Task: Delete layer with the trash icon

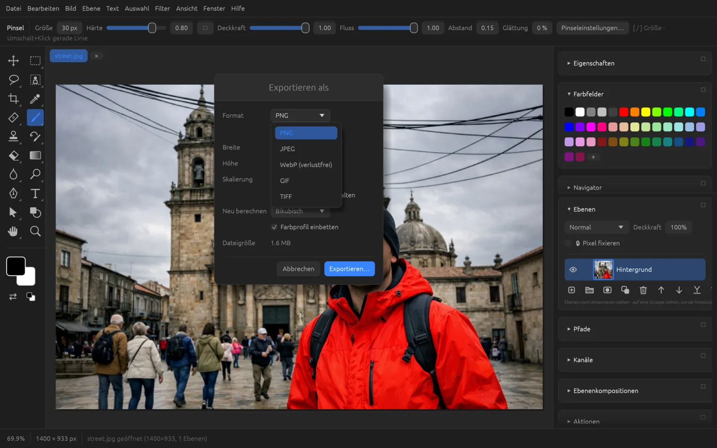Action: click(x=643, y=290)
